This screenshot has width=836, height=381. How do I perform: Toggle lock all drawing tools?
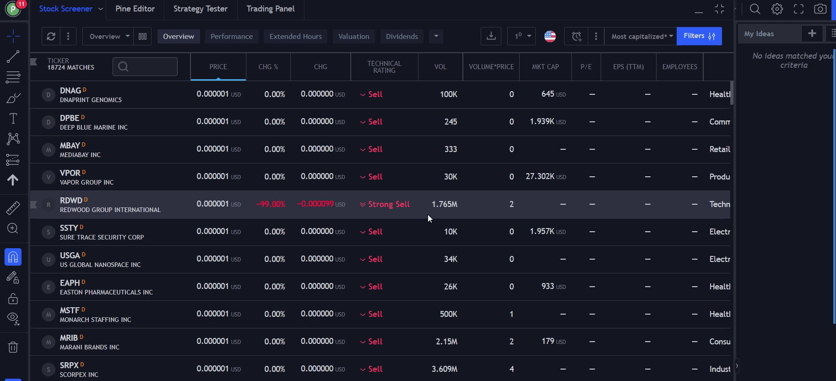pos(13,299)
